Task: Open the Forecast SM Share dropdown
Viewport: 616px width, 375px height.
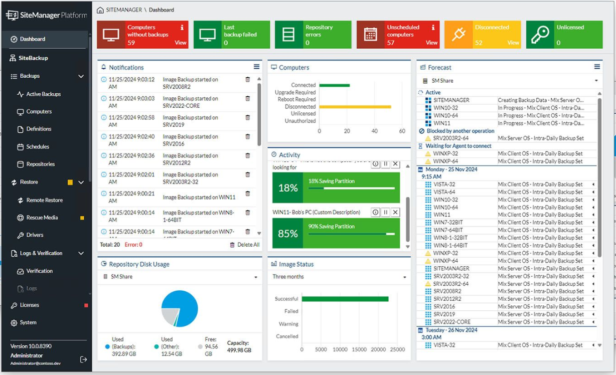Action: [x=510, y=81]
